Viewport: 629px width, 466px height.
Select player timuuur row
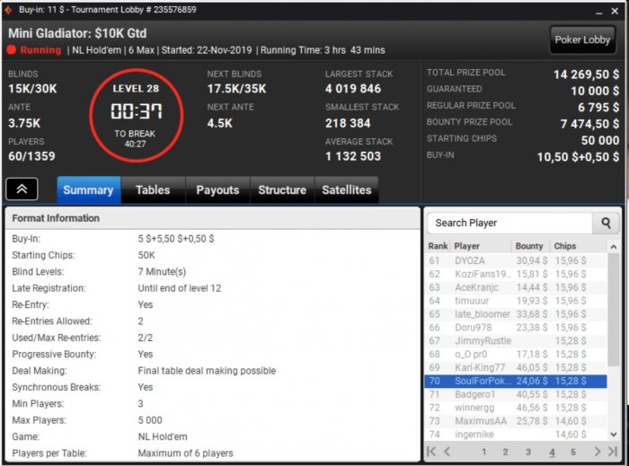[x=516, y=301]
